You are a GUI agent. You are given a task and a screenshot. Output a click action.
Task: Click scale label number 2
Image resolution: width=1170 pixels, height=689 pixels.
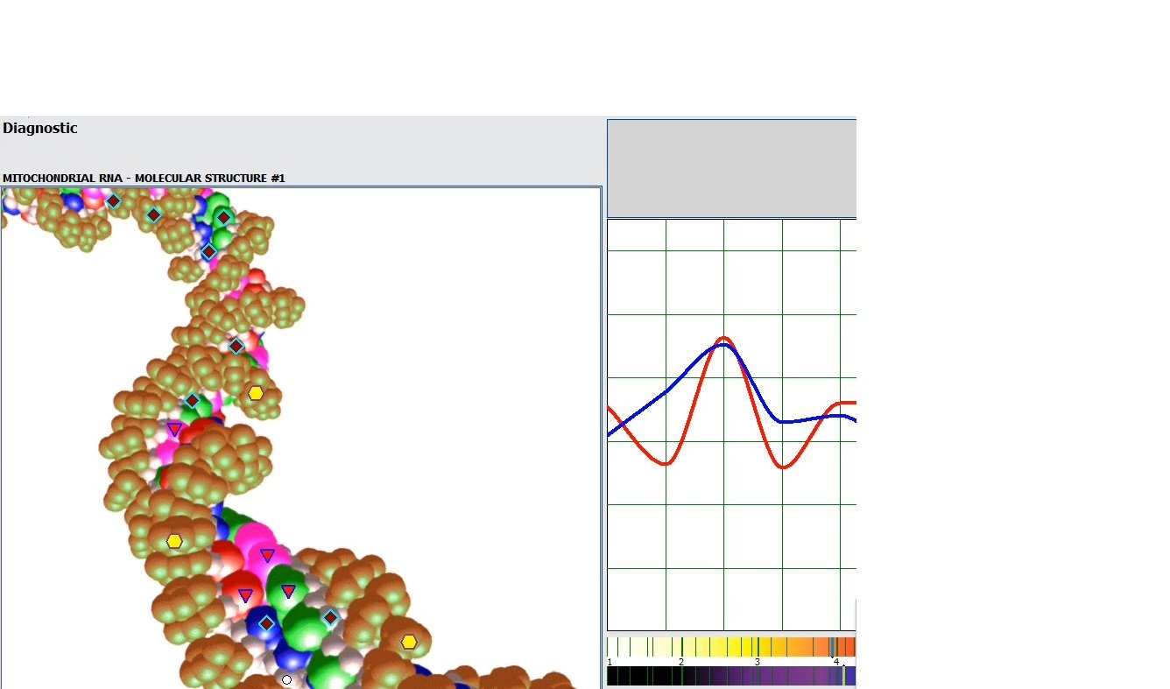681,662
